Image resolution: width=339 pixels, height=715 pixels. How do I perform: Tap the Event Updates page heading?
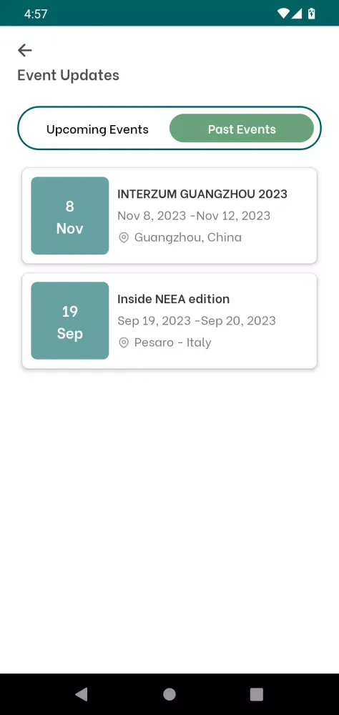(x=69, y=76)
